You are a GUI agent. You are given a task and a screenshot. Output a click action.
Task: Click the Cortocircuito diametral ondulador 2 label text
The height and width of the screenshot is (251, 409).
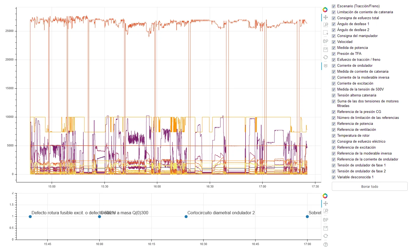tap(221, 213)
